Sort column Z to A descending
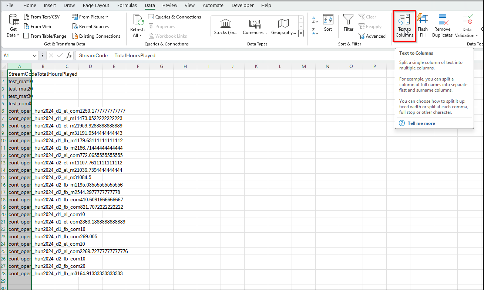Viewport: 484px width, 290px height. coord(315,31)
